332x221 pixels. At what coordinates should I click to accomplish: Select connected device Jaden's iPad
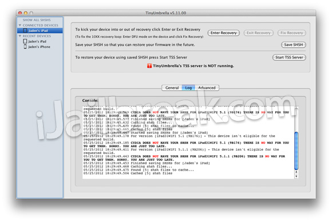(40, 31)
